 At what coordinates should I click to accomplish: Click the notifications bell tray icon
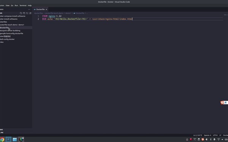coord(187,139)
